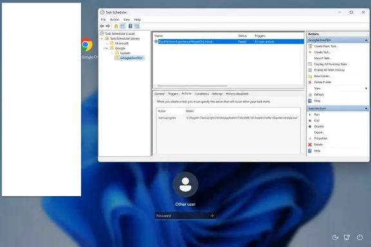The image size is (371, 247).
Task: Click the Power icon on the lock screen
Action: [359, 237]
